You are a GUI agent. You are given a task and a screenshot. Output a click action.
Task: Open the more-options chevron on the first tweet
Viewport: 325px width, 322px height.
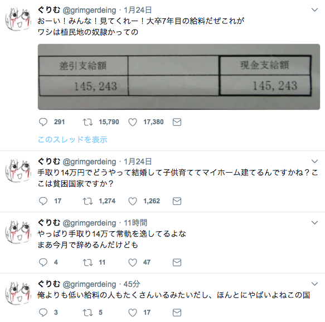pyautogui.click(x=314, y=9)
